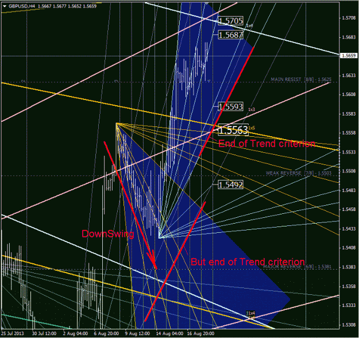
Task: Select the WEAK REVERSE 7/8 level label
Action: pyautogui.click(x=299, y=173)
